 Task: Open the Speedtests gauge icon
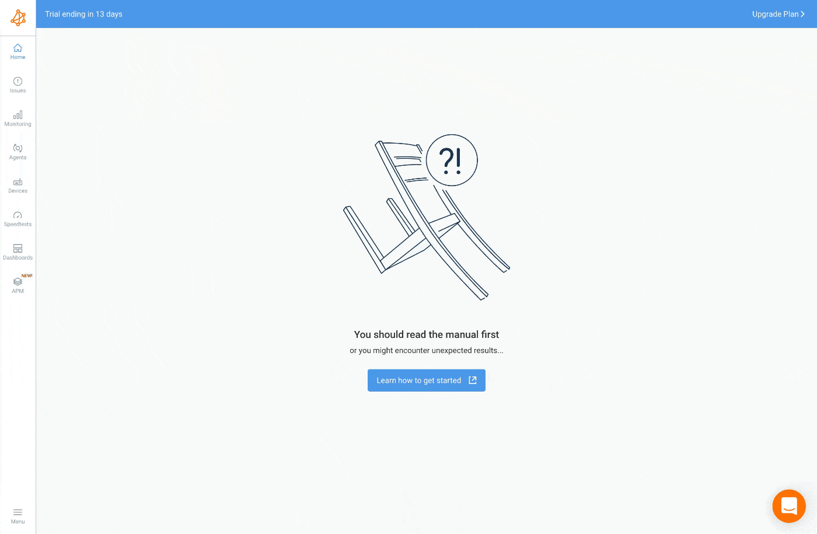[18, 215]
